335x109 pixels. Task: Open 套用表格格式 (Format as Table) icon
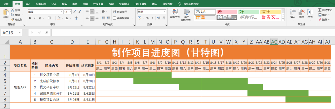(x=187, y=12)
